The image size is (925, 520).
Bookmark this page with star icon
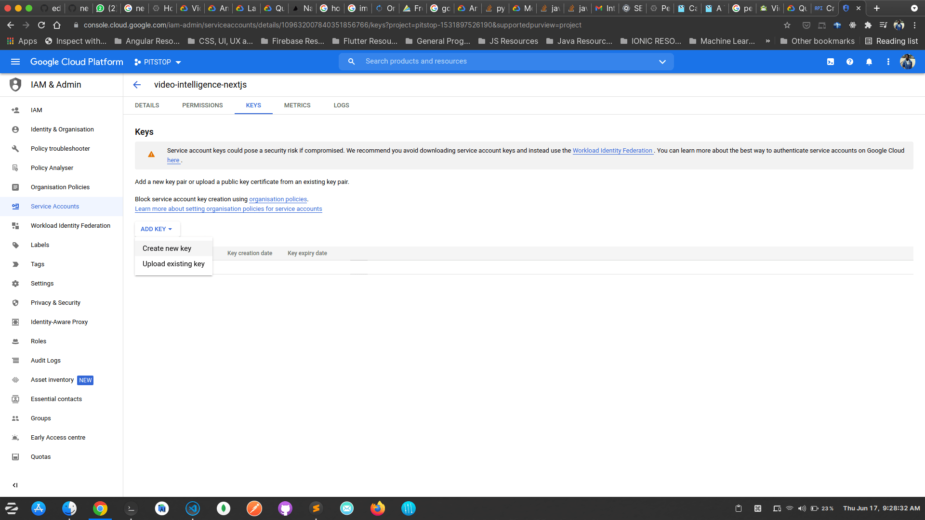coord(787,25)
